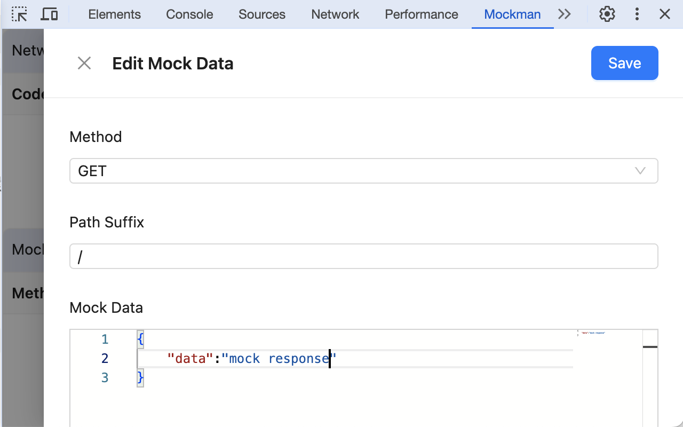This screenshot has width=683, height=427.
Task: Close the Edit Mock Data drawer
Action: coord(84,64)
